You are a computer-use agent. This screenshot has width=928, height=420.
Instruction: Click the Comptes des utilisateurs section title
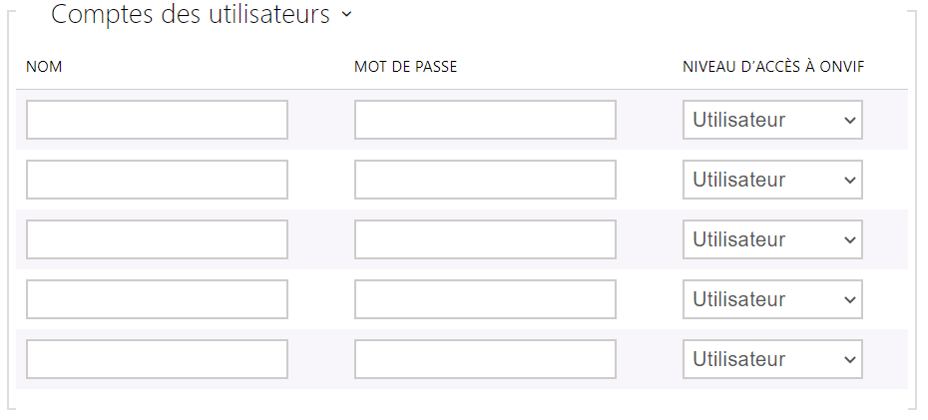(x=190, y=15)
